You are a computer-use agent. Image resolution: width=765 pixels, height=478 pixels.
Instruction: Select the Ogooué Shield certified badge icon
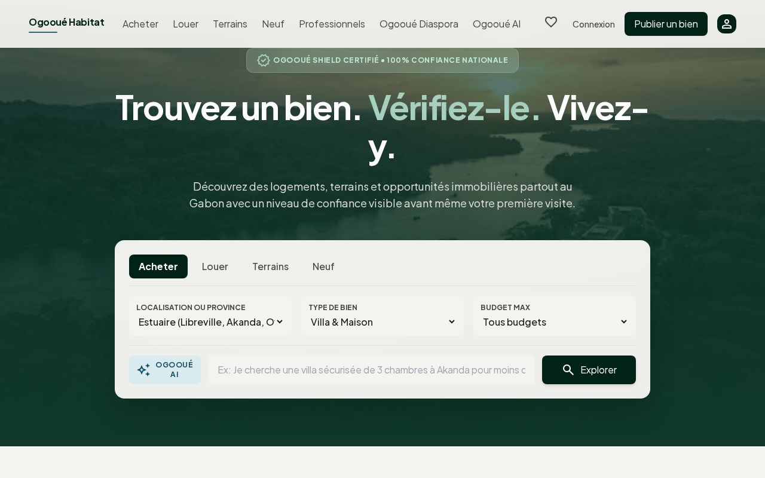[264, 60]
